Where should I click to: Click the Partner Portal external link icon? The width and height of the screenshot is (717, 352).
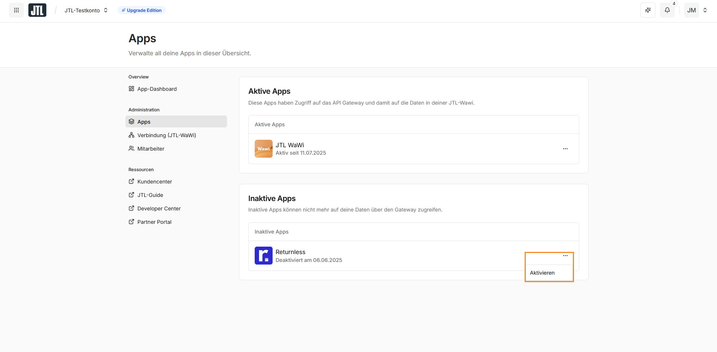click(x=131, y=222)
